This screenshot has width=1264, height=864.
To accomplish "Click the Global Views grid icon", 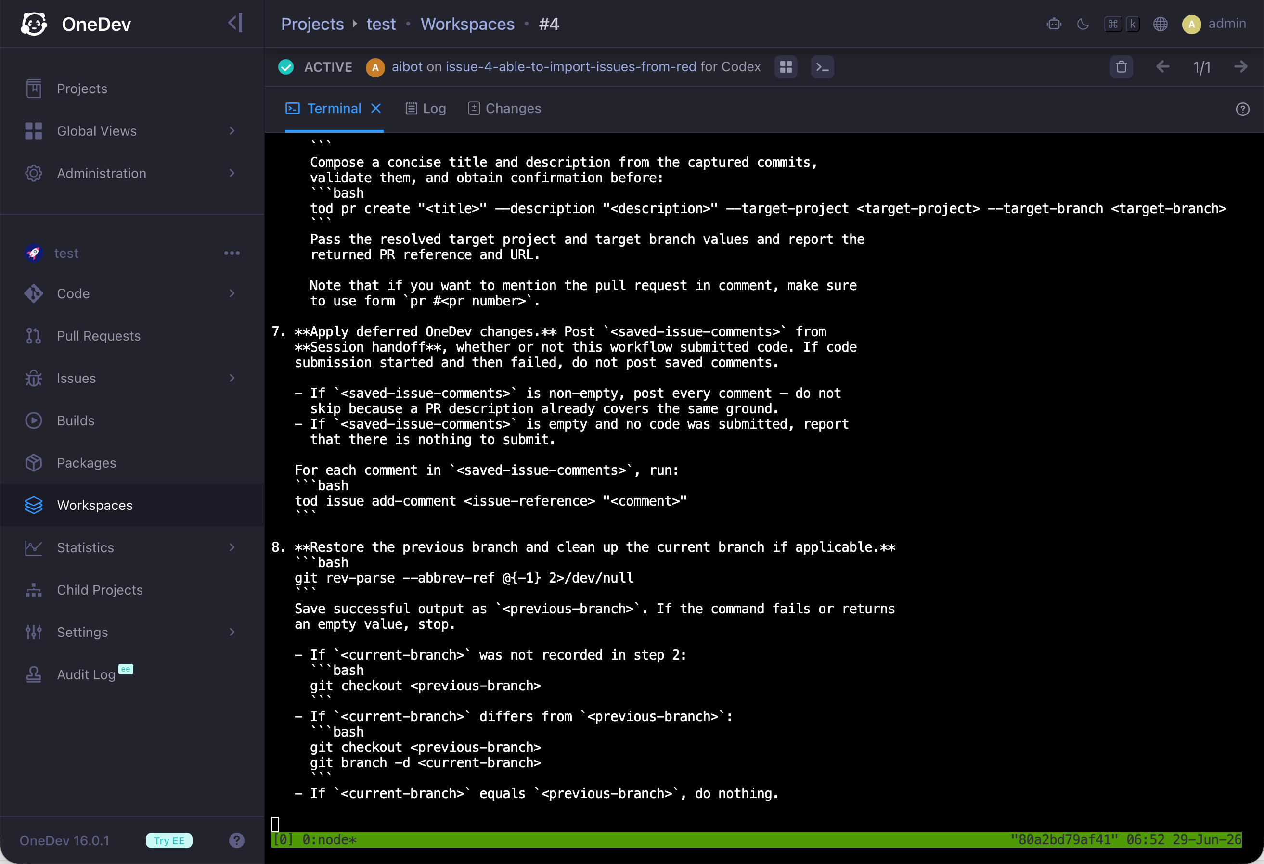I will pos(34,131).
